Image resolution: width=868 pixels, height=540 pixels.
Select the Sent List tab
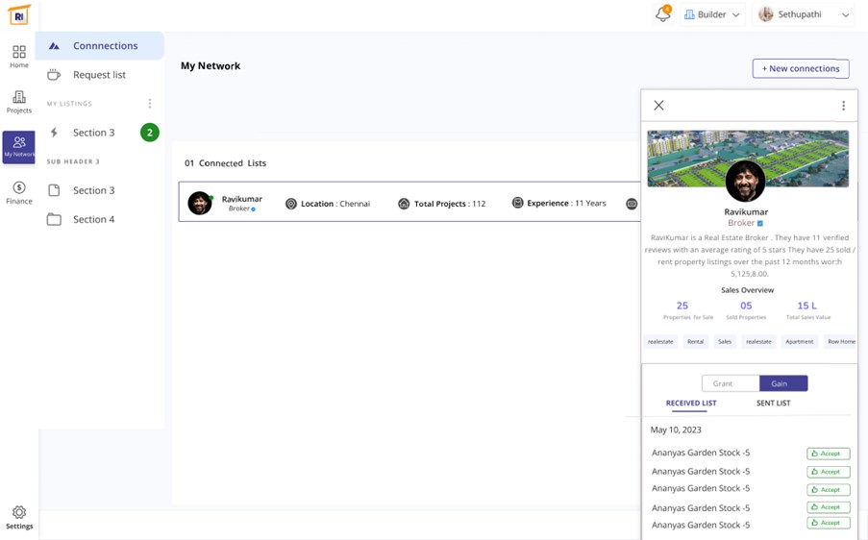tap(773, 404)
